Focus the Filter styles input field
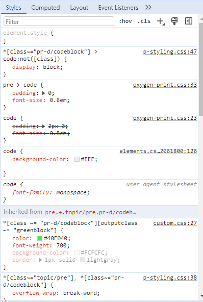This screenshot has width=203, height=302. 59,21
